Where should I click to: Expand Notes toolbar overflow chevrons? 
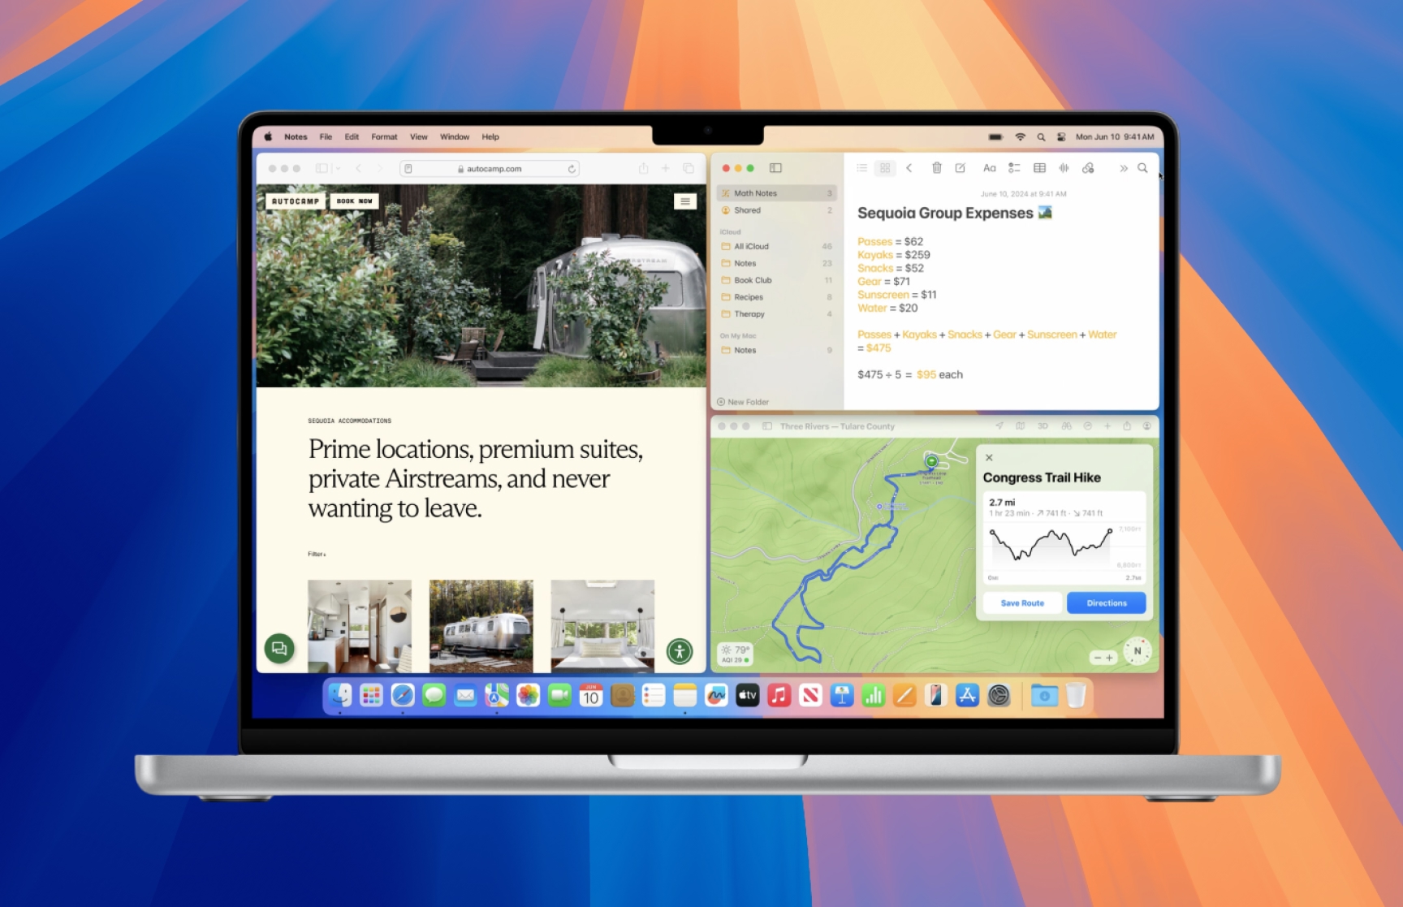(x=1124, y=168)
